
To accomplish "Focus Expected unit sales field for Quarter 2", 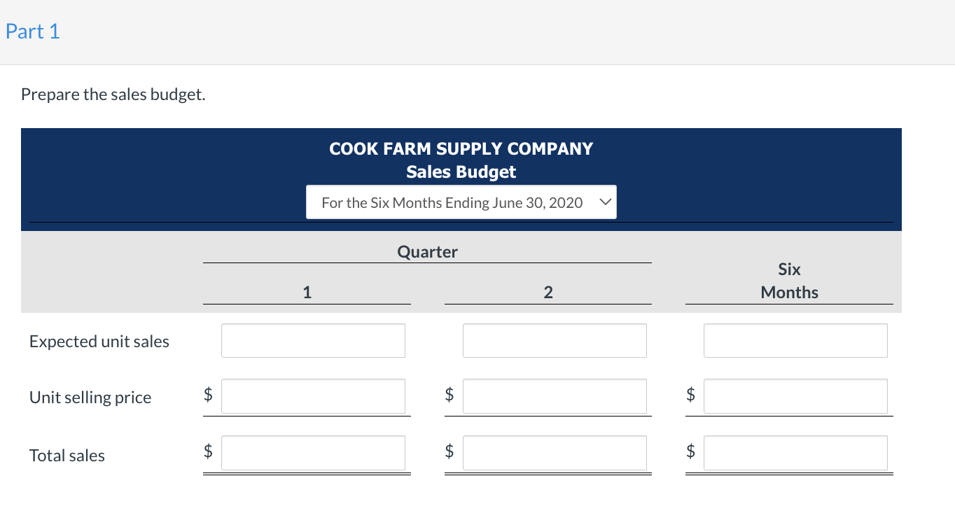I will tap(555, 340).
